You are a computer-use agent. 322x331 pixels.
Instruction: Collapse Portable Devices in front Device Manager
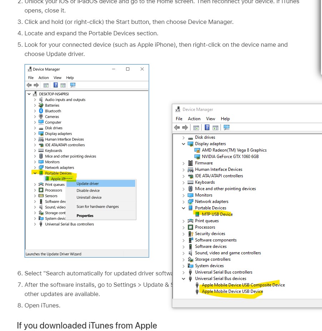[183, 208]
